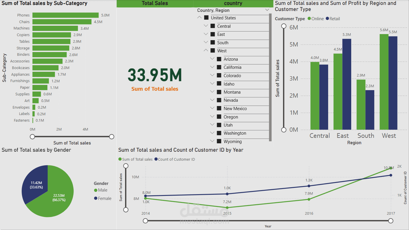Viewport: 409px width, 230px height.
Task: Open the Country, Region dropdown
Action: (267, 10)
